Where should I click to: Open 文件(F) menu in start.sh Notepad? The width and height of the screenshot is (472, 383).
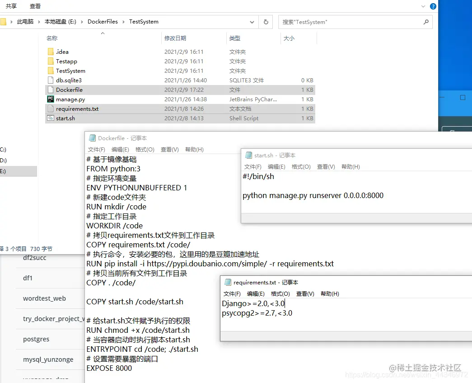coord(252,167)
